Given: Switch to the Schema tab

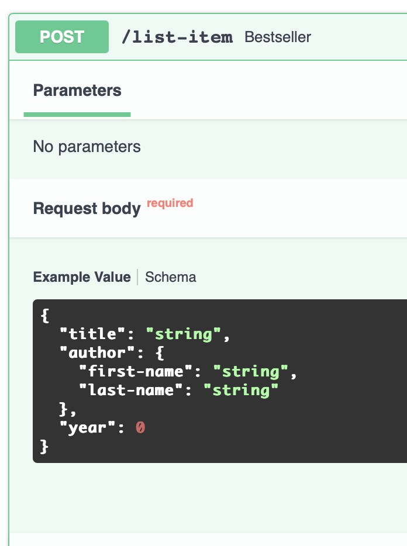Looking at the screenshot, I should coord(170,277).
